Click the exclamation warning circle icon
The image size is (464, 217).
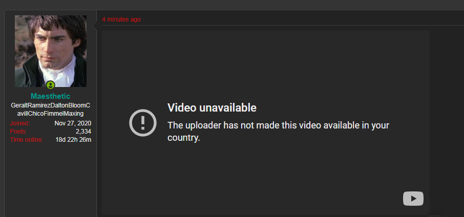click(x=143, y=123)
